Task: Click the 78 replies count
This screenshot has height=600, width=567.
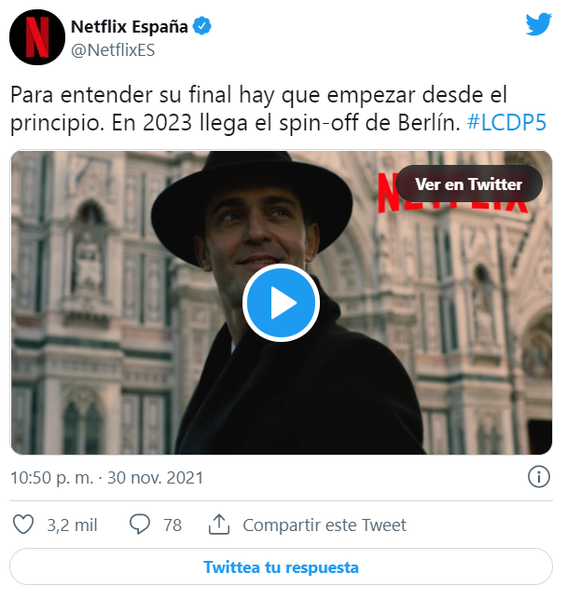Action: [173, 525]
